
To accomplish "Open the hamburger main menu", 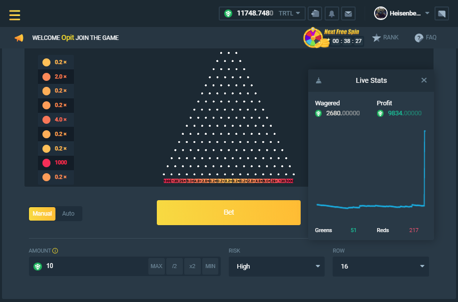I will coord(15,15).
